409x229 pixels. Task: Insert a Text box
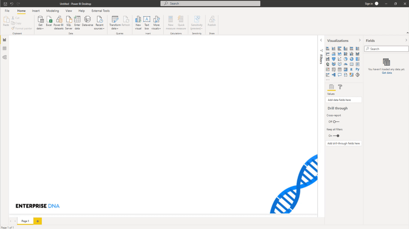click(x=147, y=23)
